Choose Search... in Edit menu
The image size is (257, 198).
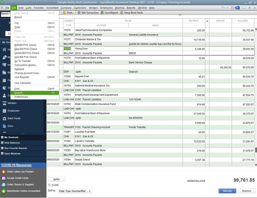coord(34,93)
